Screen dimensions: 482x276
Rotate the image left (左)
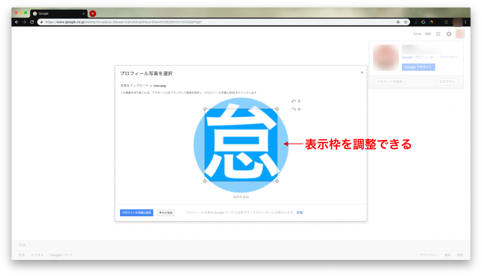295,101
